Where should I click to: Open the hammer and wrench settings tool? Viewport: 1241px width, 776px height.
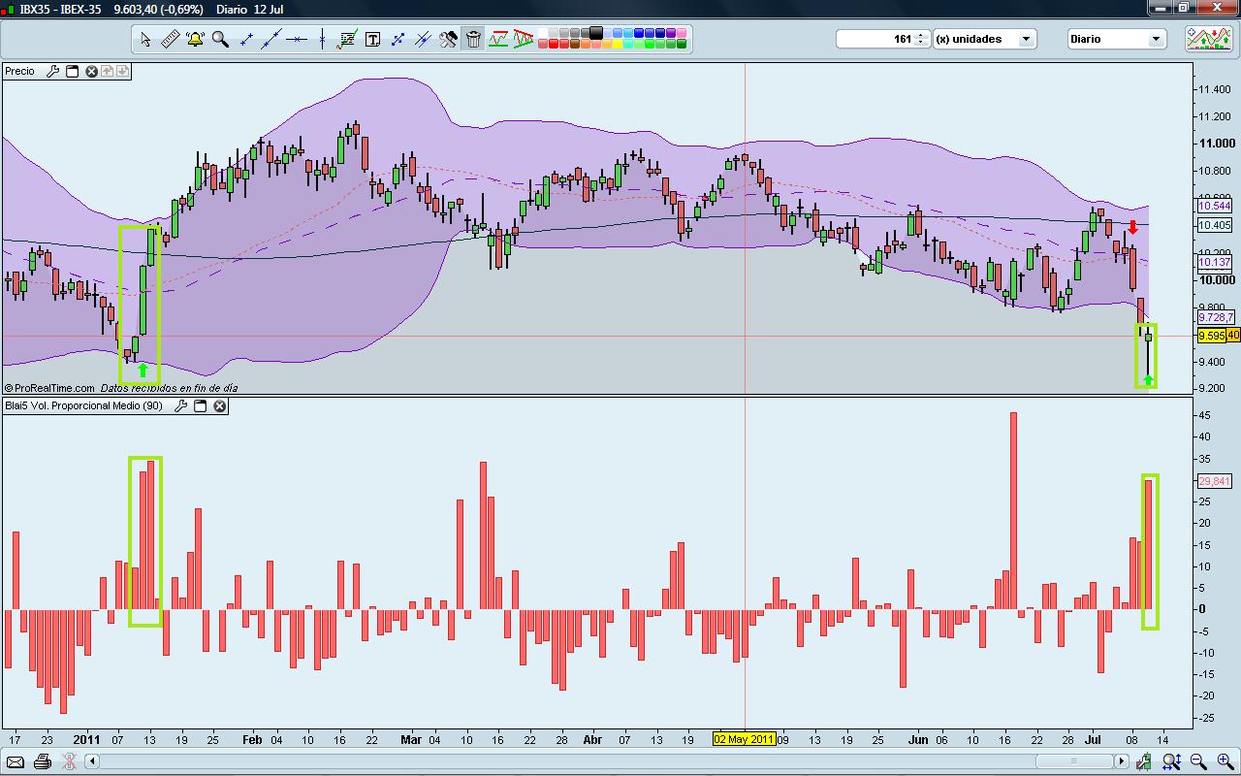[x=448, y=40]
